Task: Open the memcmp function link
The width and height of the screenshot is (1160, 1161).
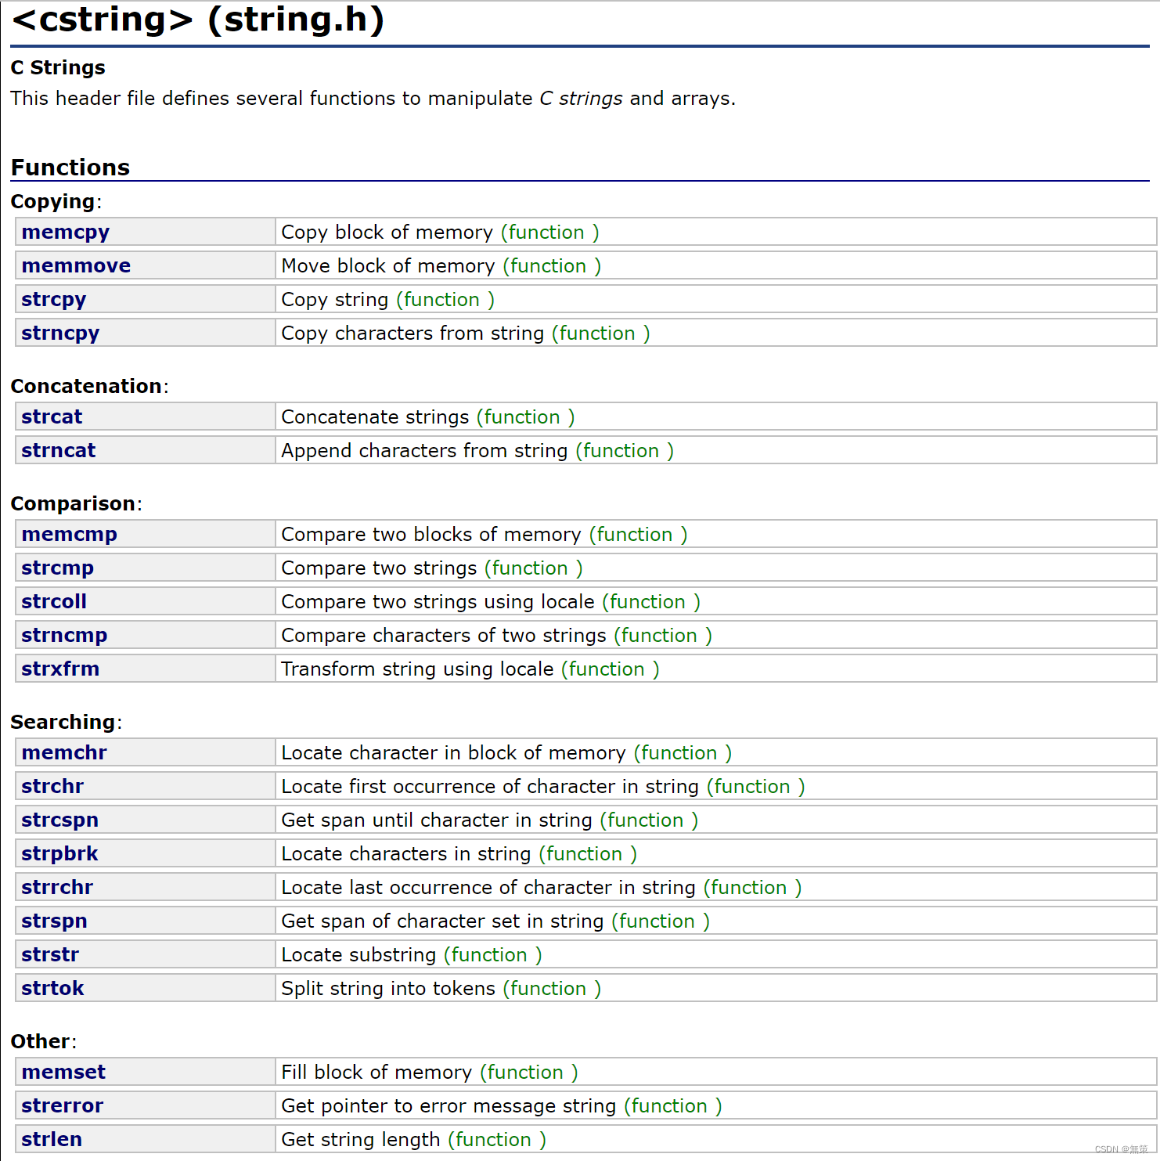Action: click(70, 535)
